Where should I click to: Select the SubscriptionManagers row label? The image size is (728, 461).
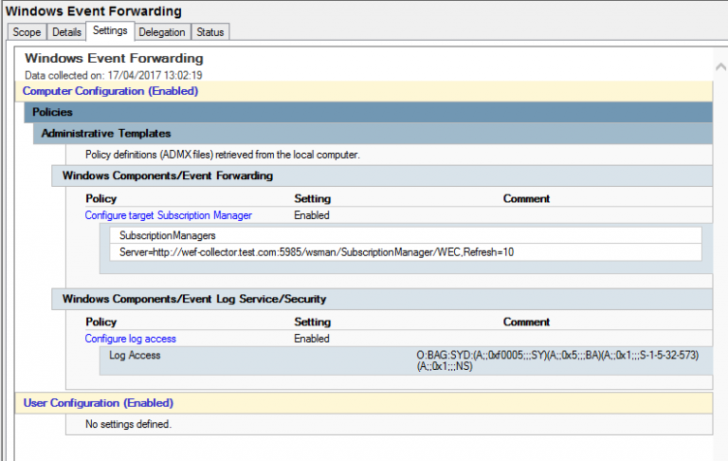pos(167,235)
